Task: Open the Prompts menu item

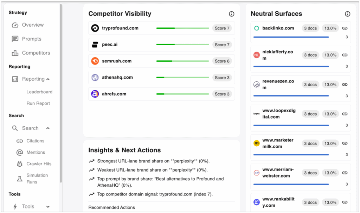Action: 31,39
